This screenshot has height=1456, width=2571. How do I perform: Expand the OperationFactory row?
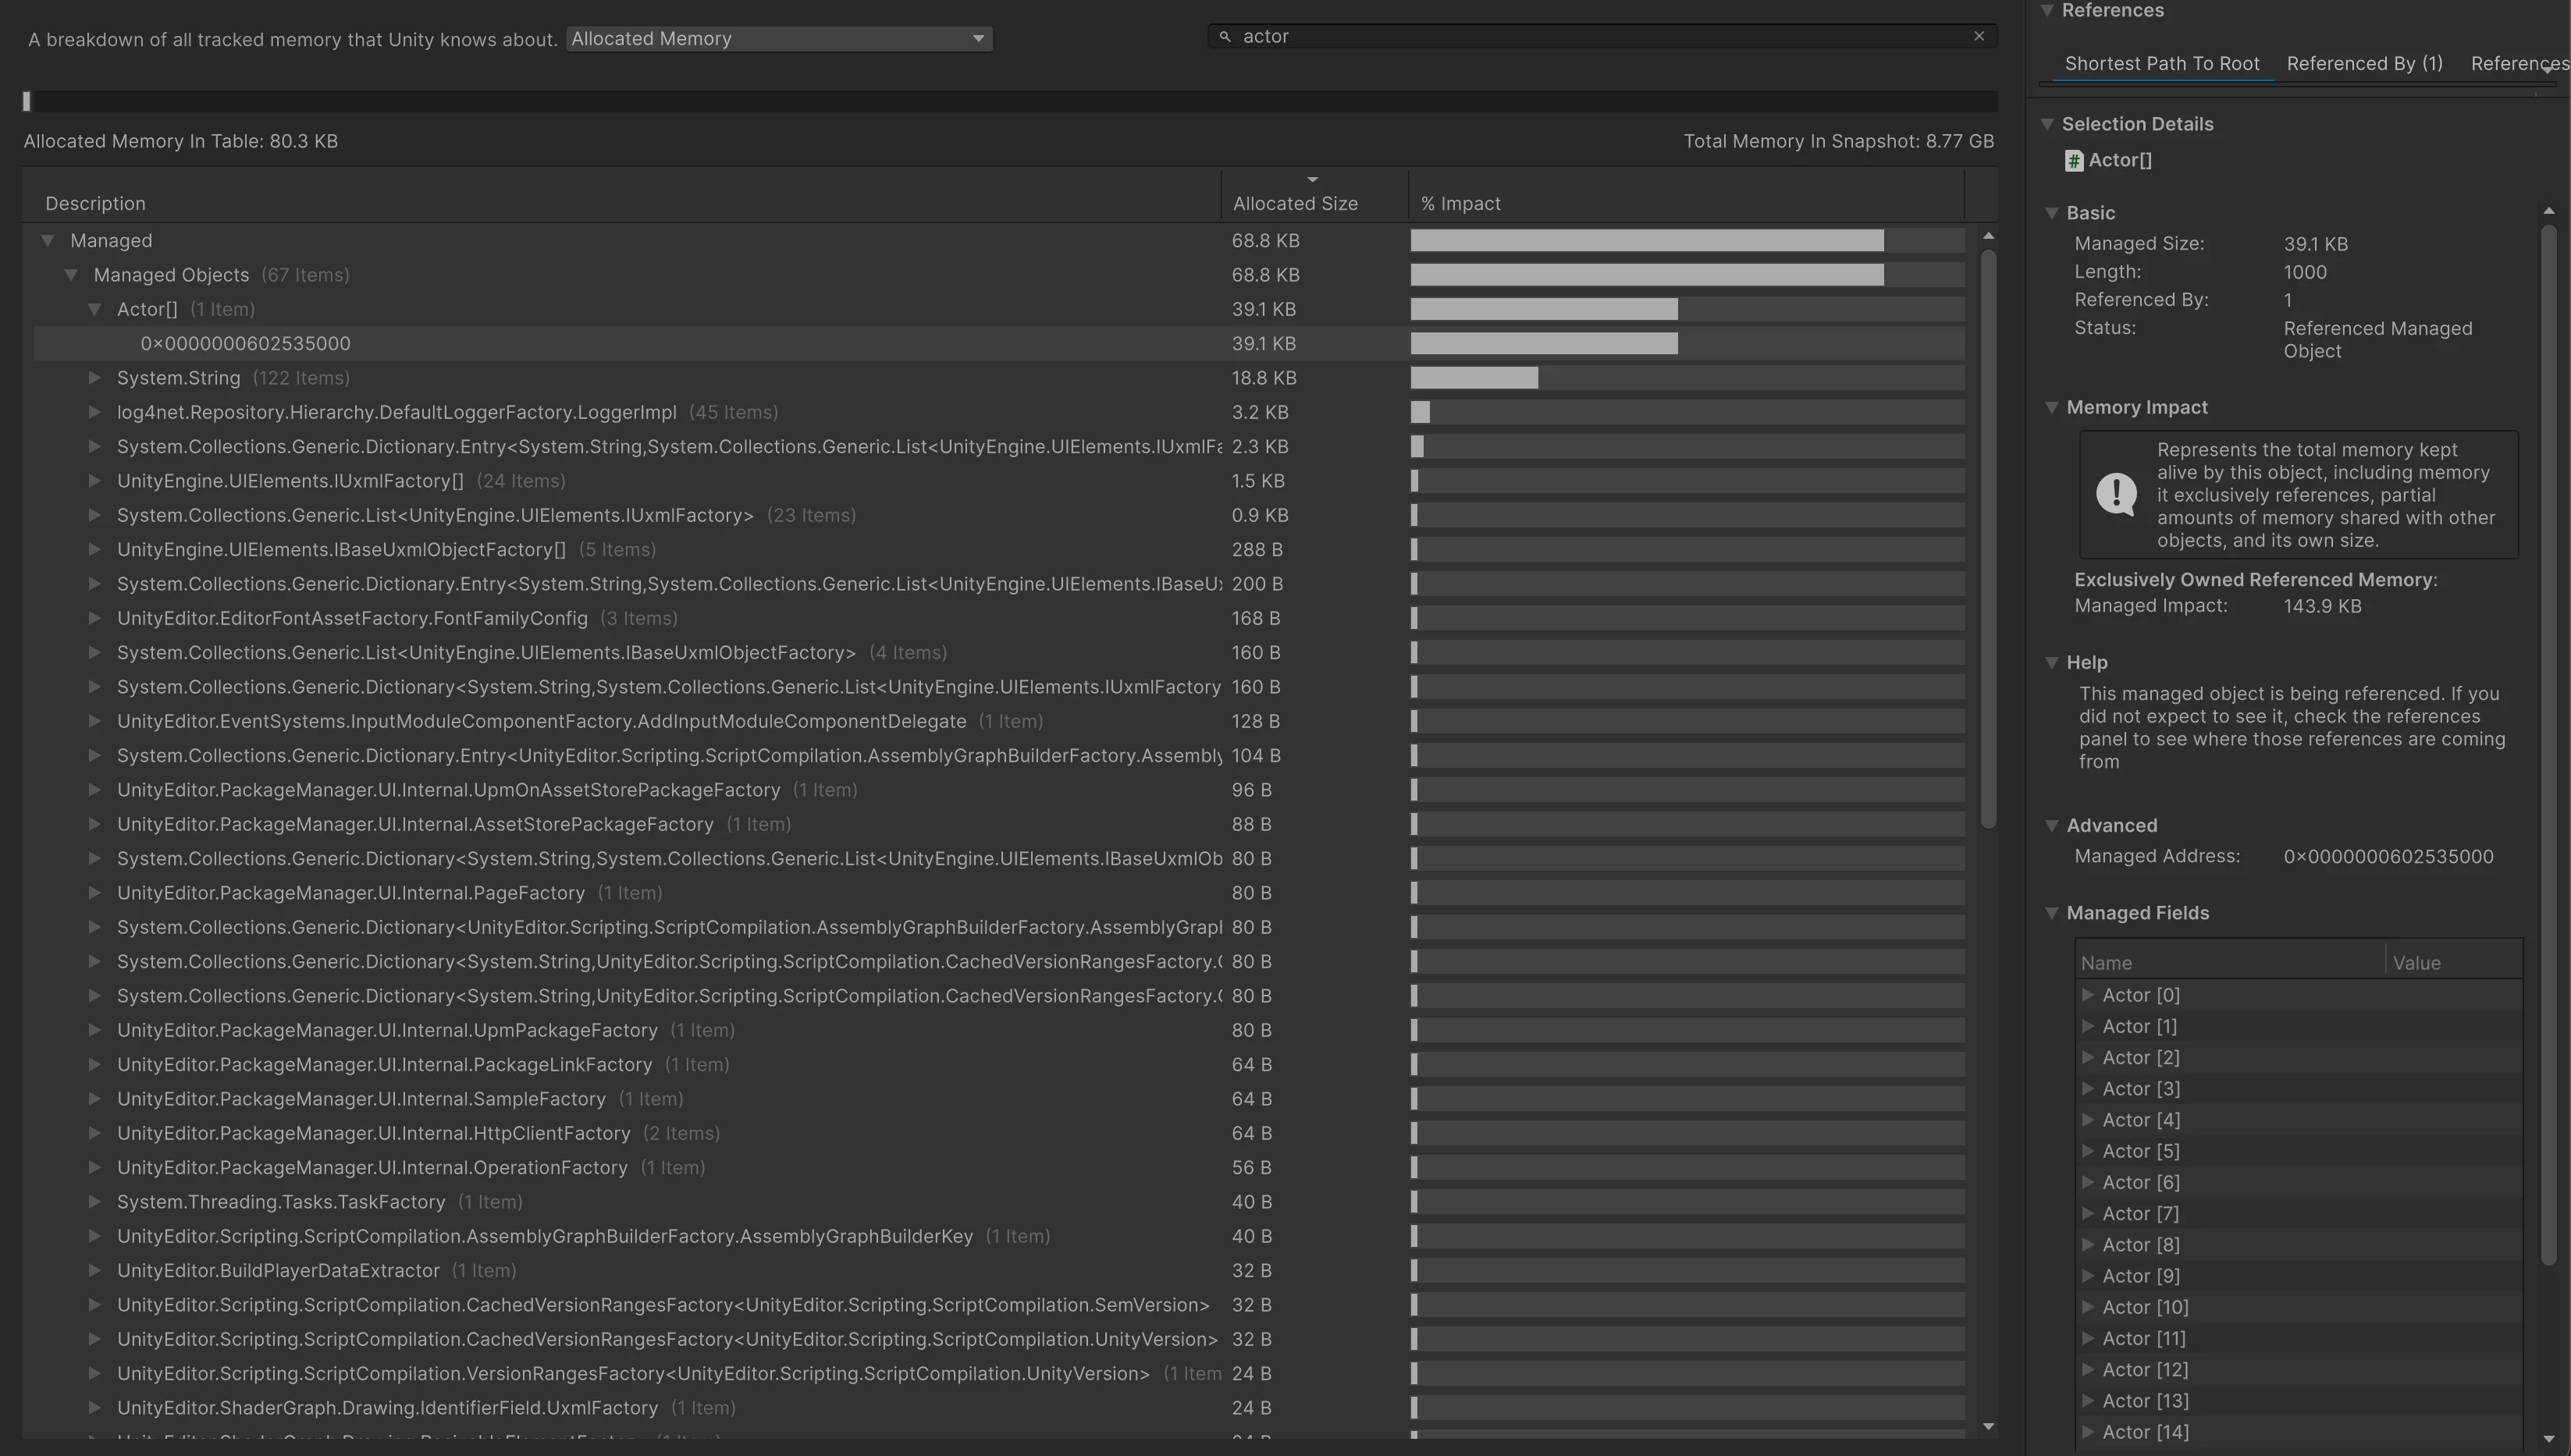tap(94, 1168)
